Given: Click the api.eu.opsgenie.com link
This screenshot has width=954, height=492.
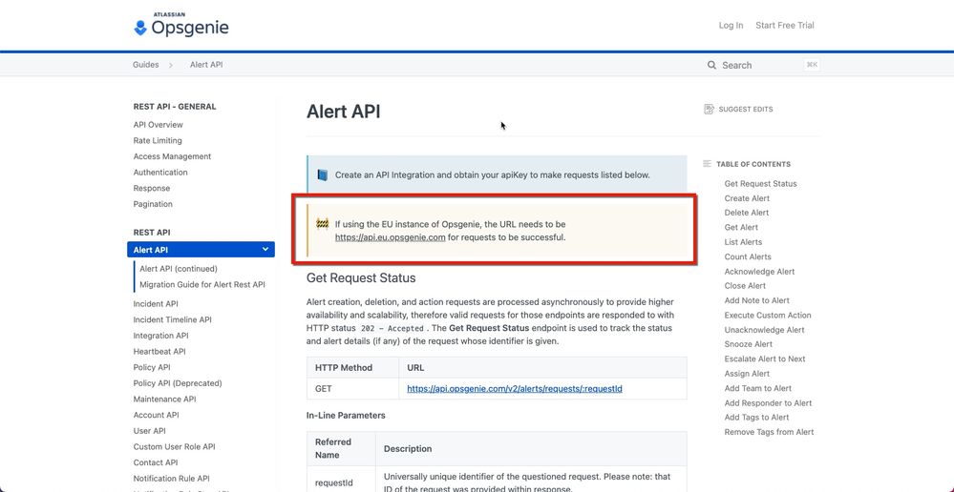Looking at the screenshot, I should coord(390,237).
